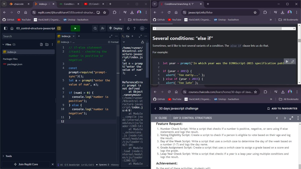Open JavaScript language selector in status bar

coord(72,165)
